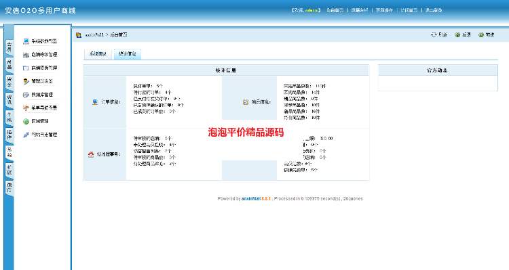Viewport: 509px width, 270px height.
Task: Click the refresh (刷新) arrows icon
Action: 434,35
